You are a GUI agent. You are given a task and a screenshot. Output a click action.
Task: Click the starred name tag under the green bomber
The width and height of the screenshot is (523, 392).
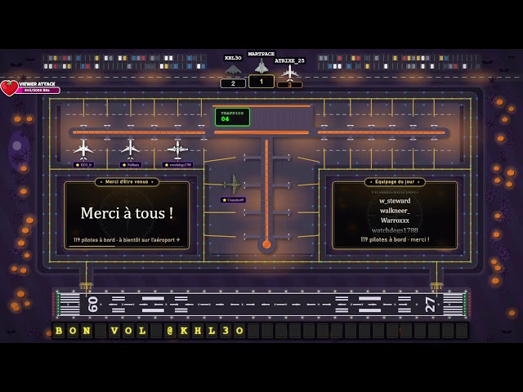tap(233, 200)
